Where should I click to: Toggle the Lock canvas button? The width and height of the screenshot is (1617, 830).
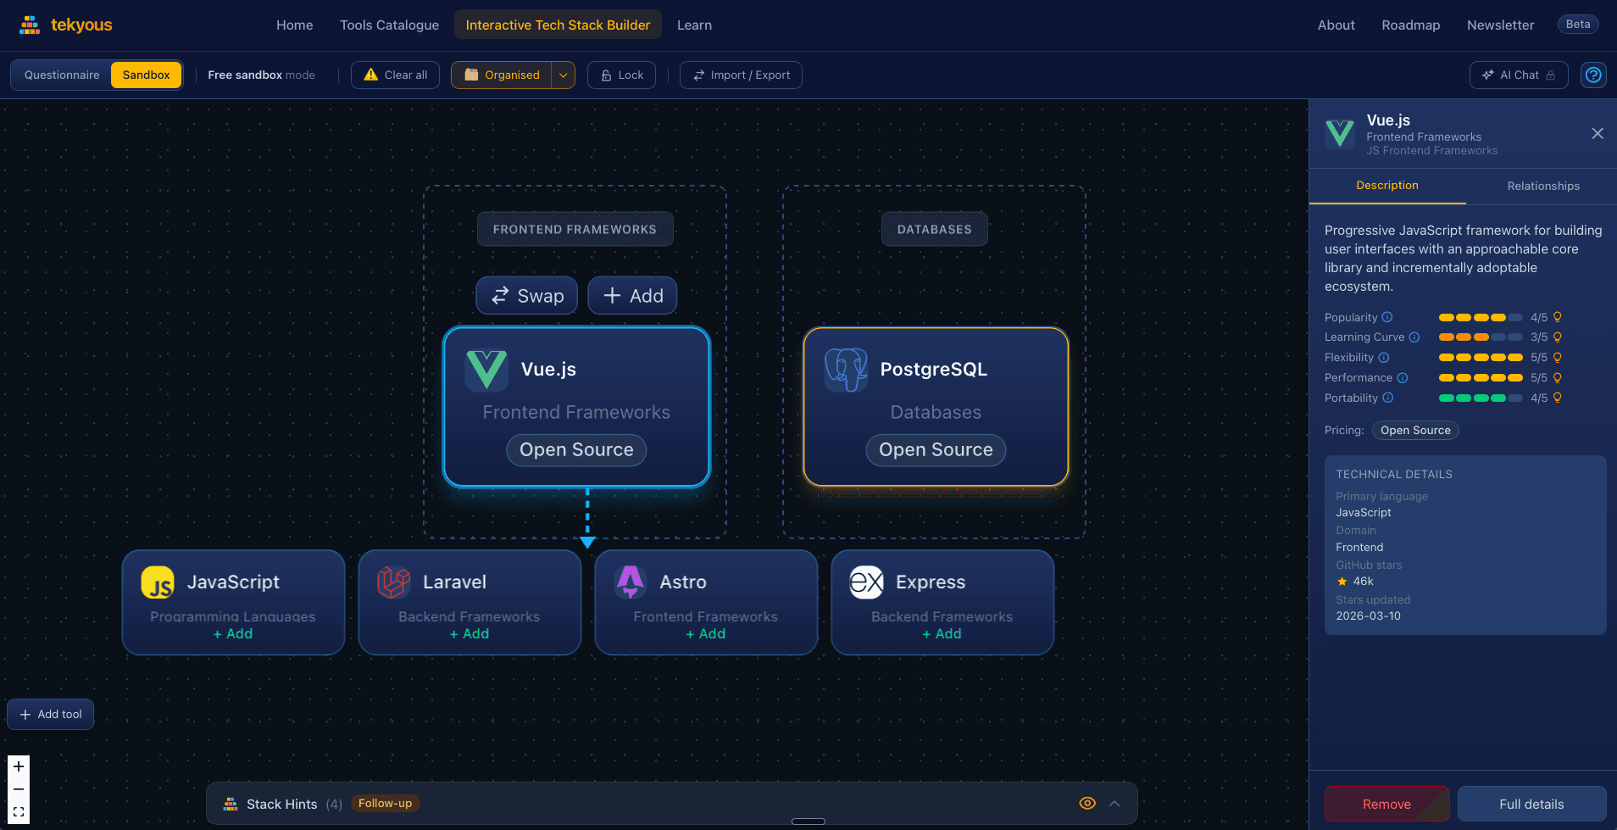(x=622, y=75)
